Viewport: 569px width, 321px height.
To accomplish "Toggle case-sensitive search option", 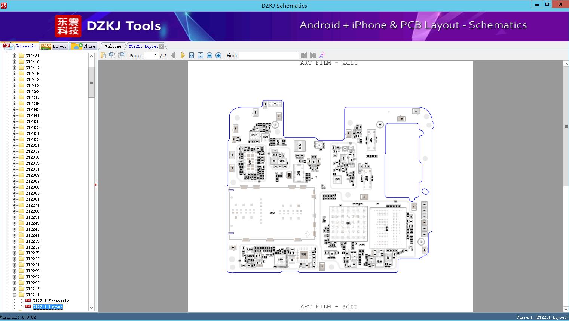I will [x=322, y=55].
